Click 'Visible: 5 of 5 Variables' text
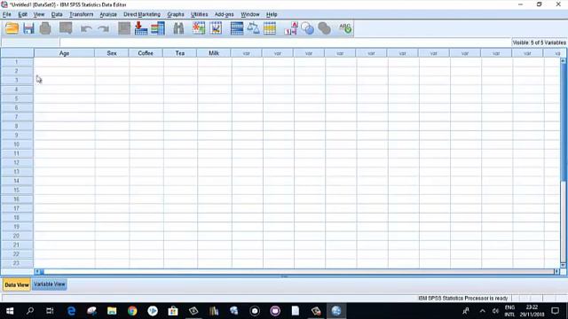Image resolution: width=568 pixels, height=319 pixels. pos(539,43)
